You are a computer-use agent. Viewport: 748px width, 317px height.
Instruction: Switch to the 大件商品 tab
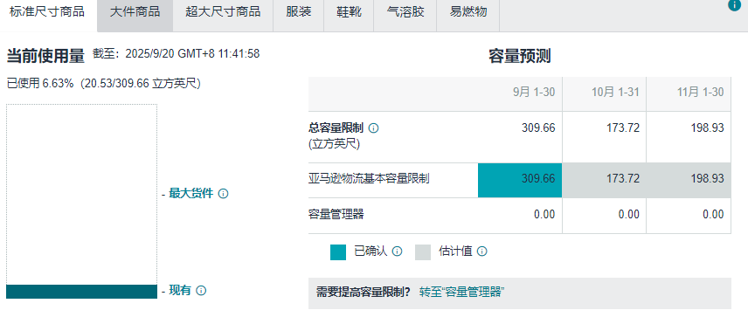135,12
